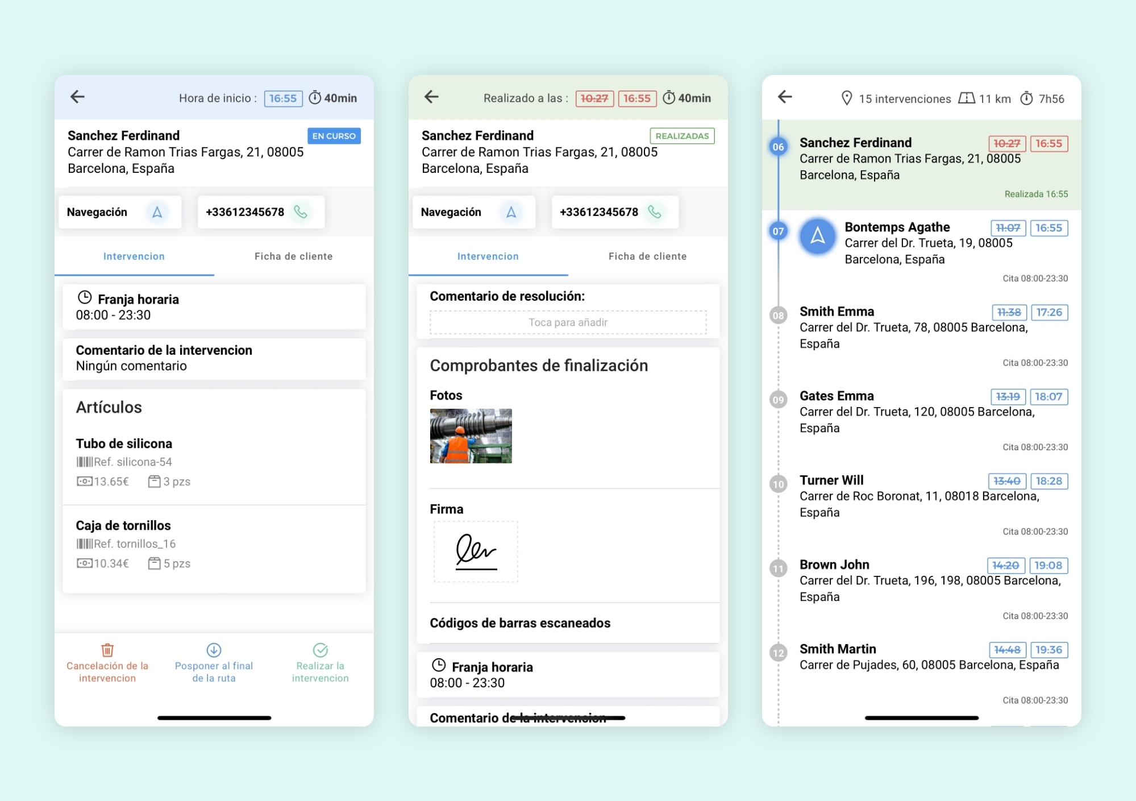Tap back arrow on the 'Hora de inicio' screen
Screen dimensions: 1136x801
[77, 97]
